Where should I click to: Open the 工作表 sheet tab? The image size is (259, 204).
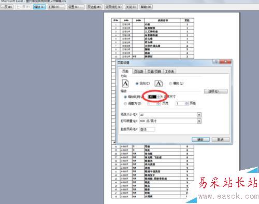[169, 72]
